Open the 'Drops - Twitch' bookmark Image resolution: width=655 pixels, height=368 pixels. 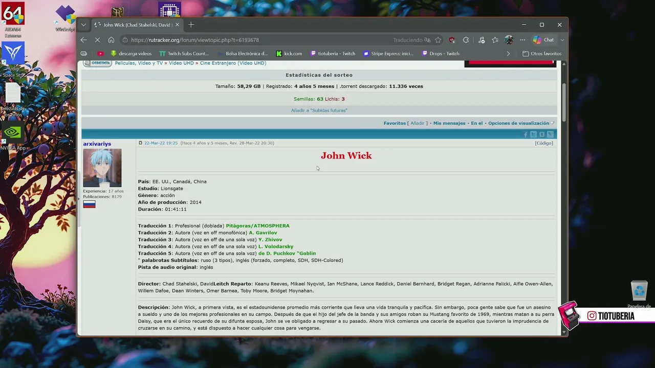441,53
